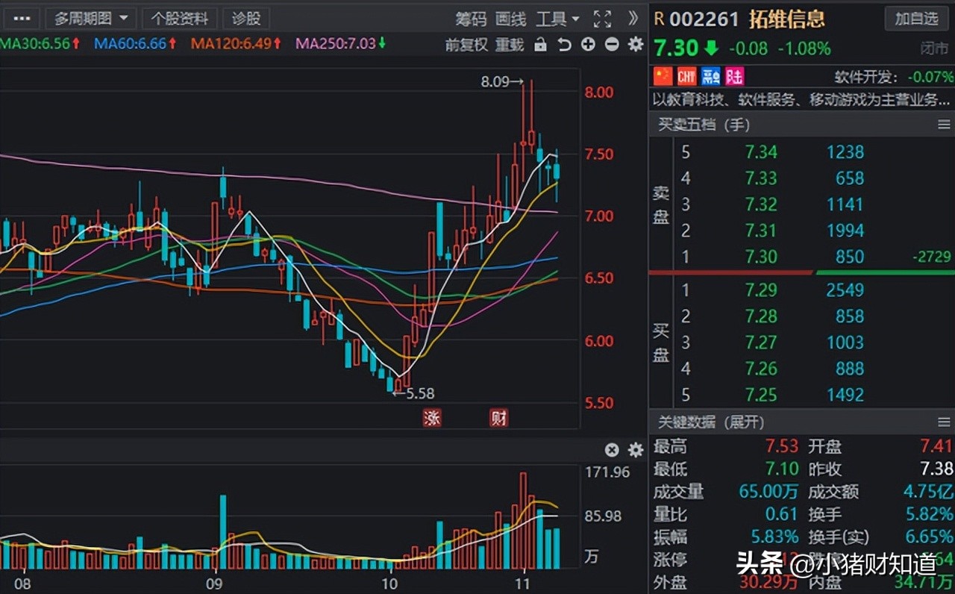Enter fullscreen with the expand arrows icon
This screenshot has height=594, width=955.
pyautogui.click(x=602, y=19)
